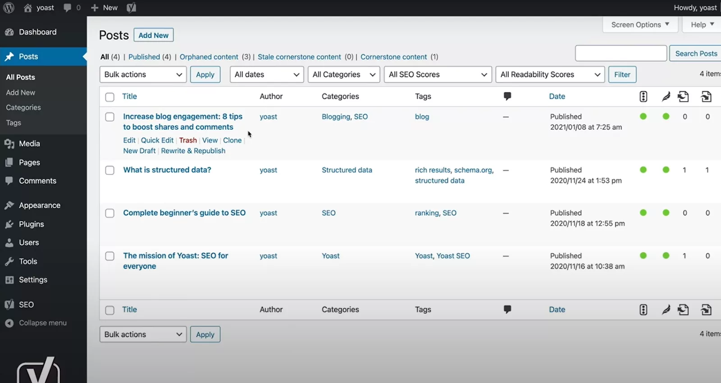Toggle the select-all checkbox in table footer
The height and width of the screenshot is (383, 721).
click(x=110, y=310)
